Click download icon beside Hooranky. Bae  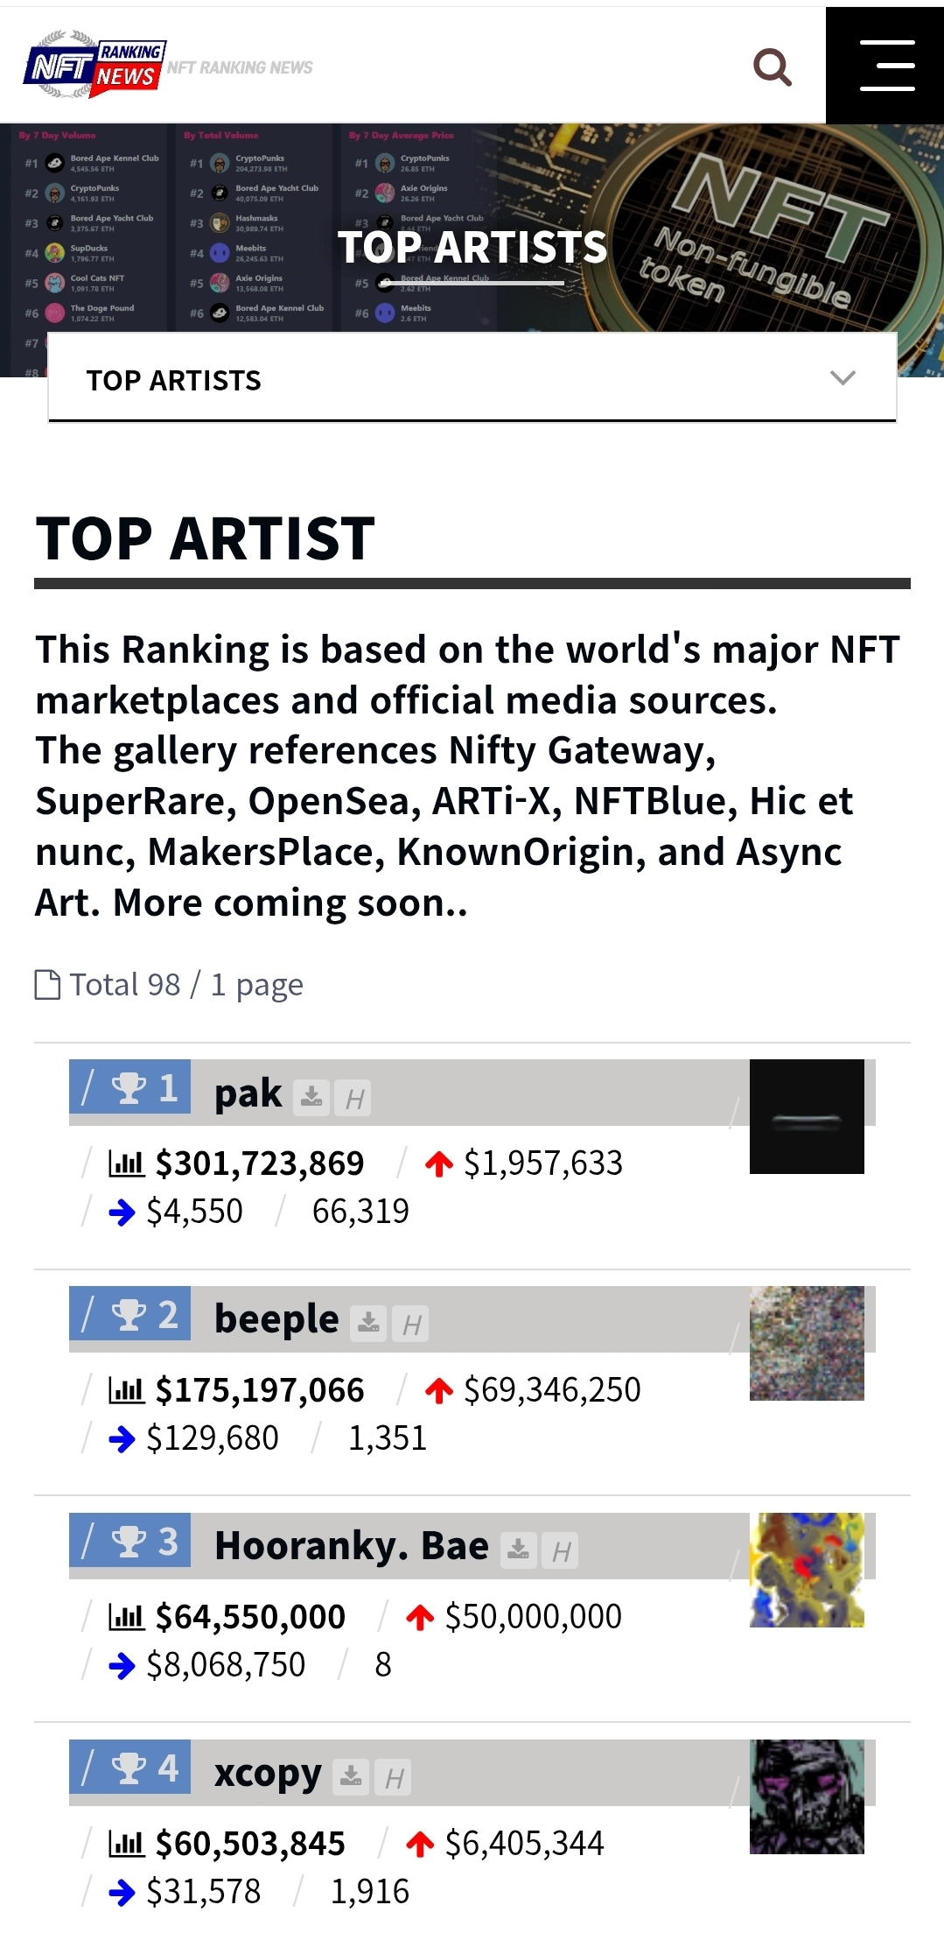point(519,1550)
